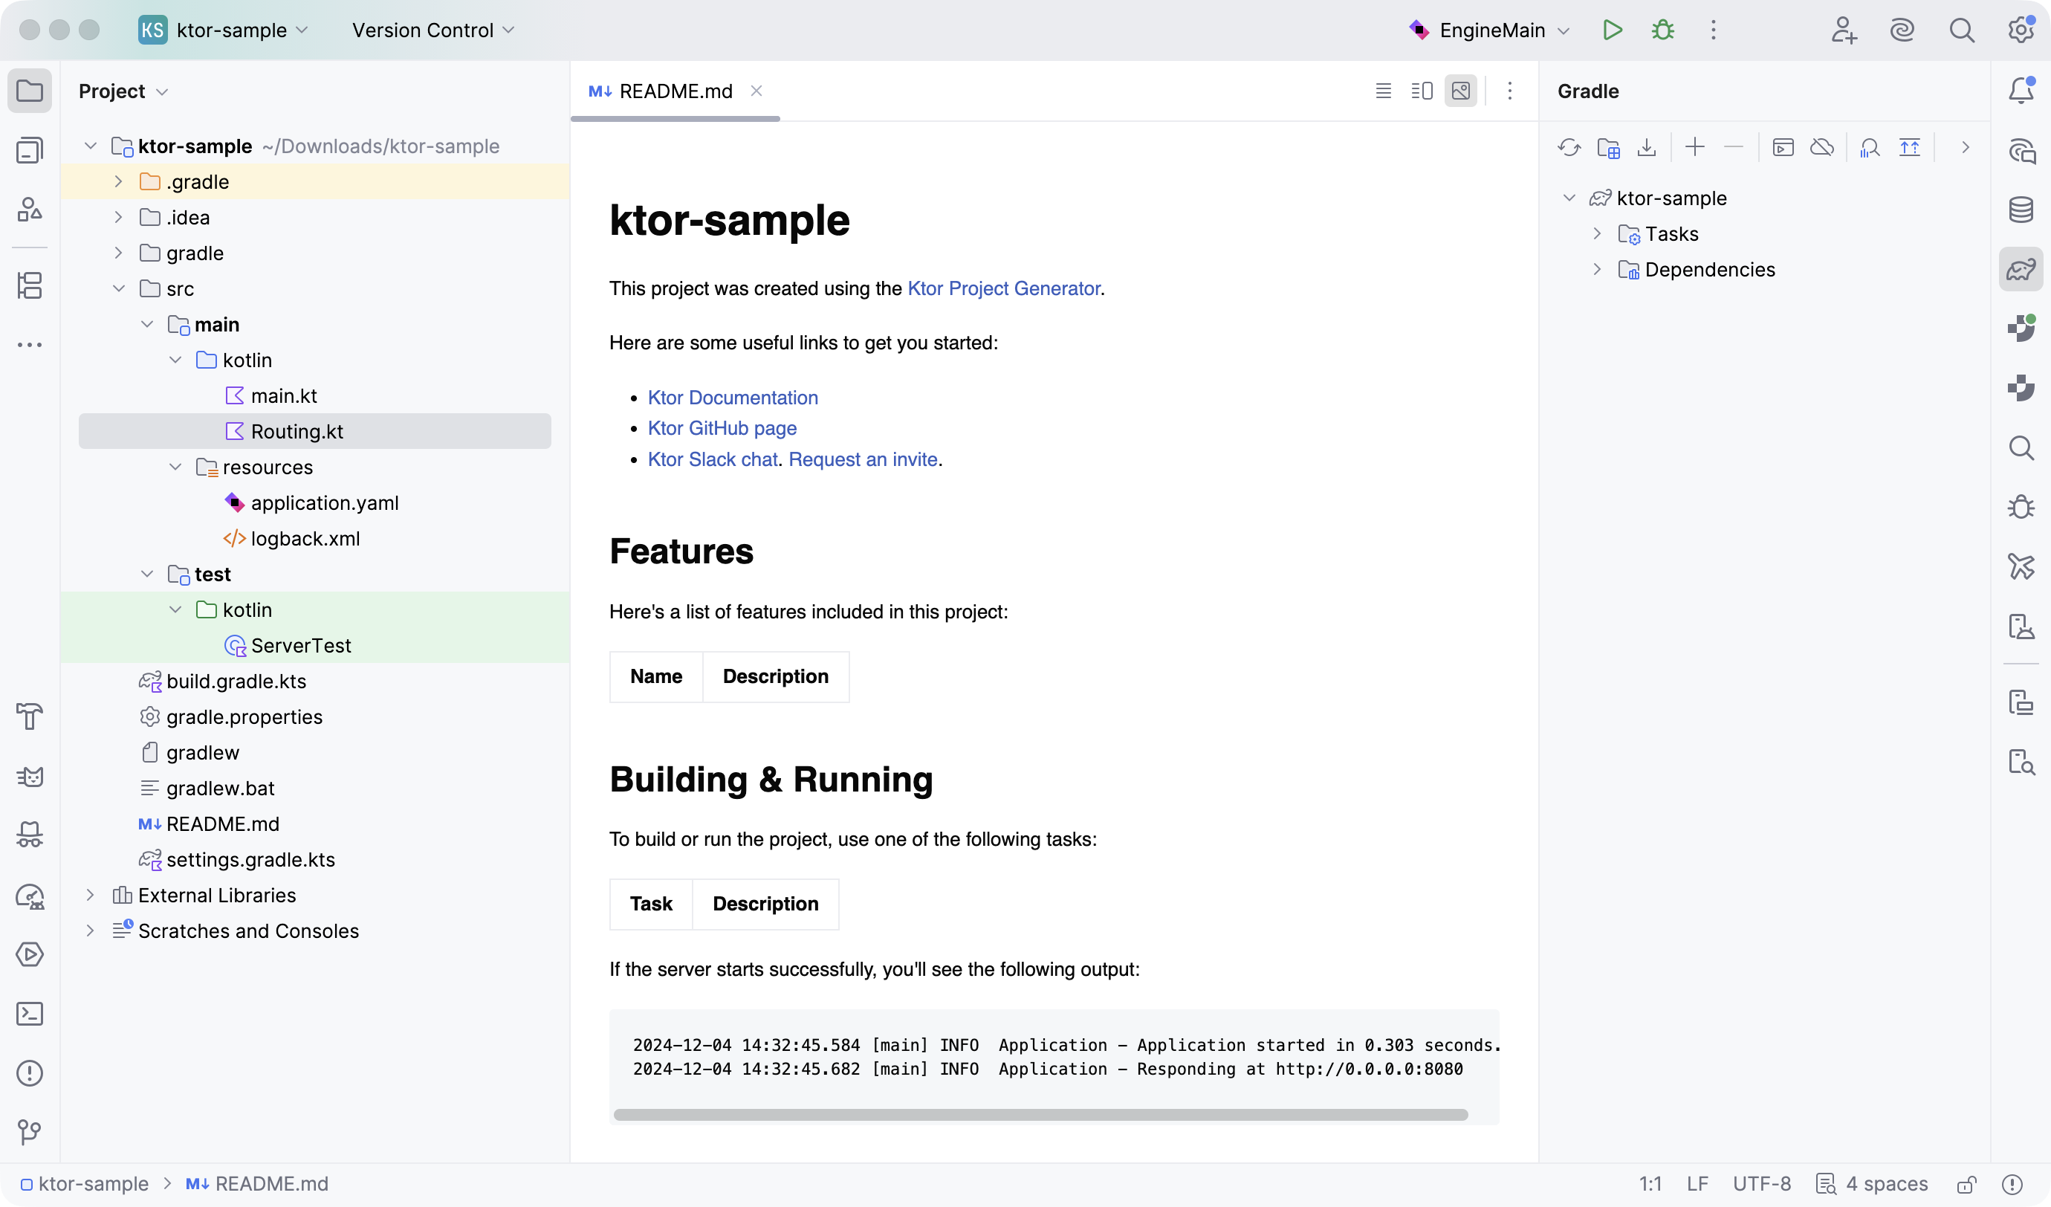
Task: Open the Structure tool window icon
Action: click(x=29, y=285)
